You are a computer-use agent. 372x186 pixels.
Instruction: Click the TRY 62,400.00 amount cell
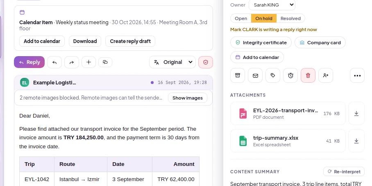(176, 179)
